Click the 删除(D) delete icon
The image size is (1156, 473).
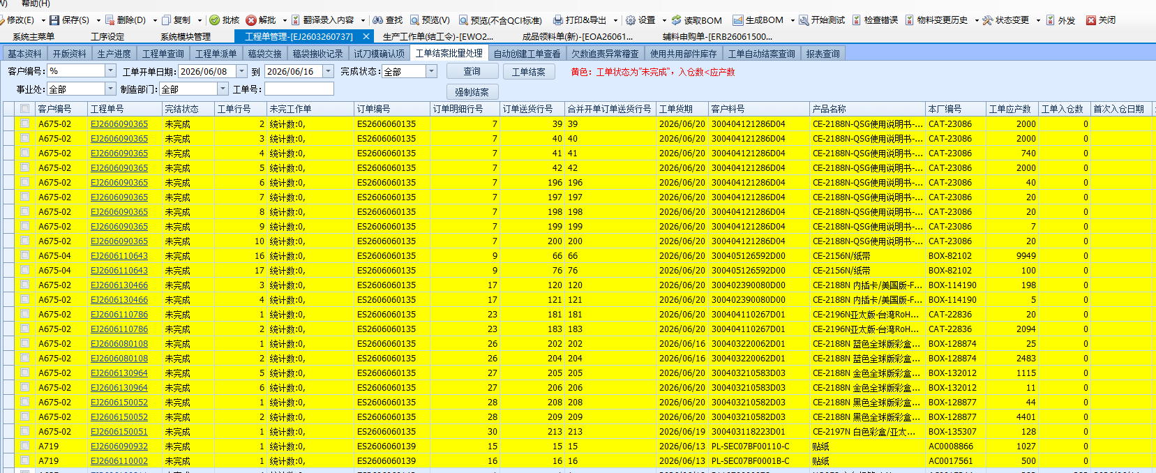pyautogui.click(x=109, y=20)
